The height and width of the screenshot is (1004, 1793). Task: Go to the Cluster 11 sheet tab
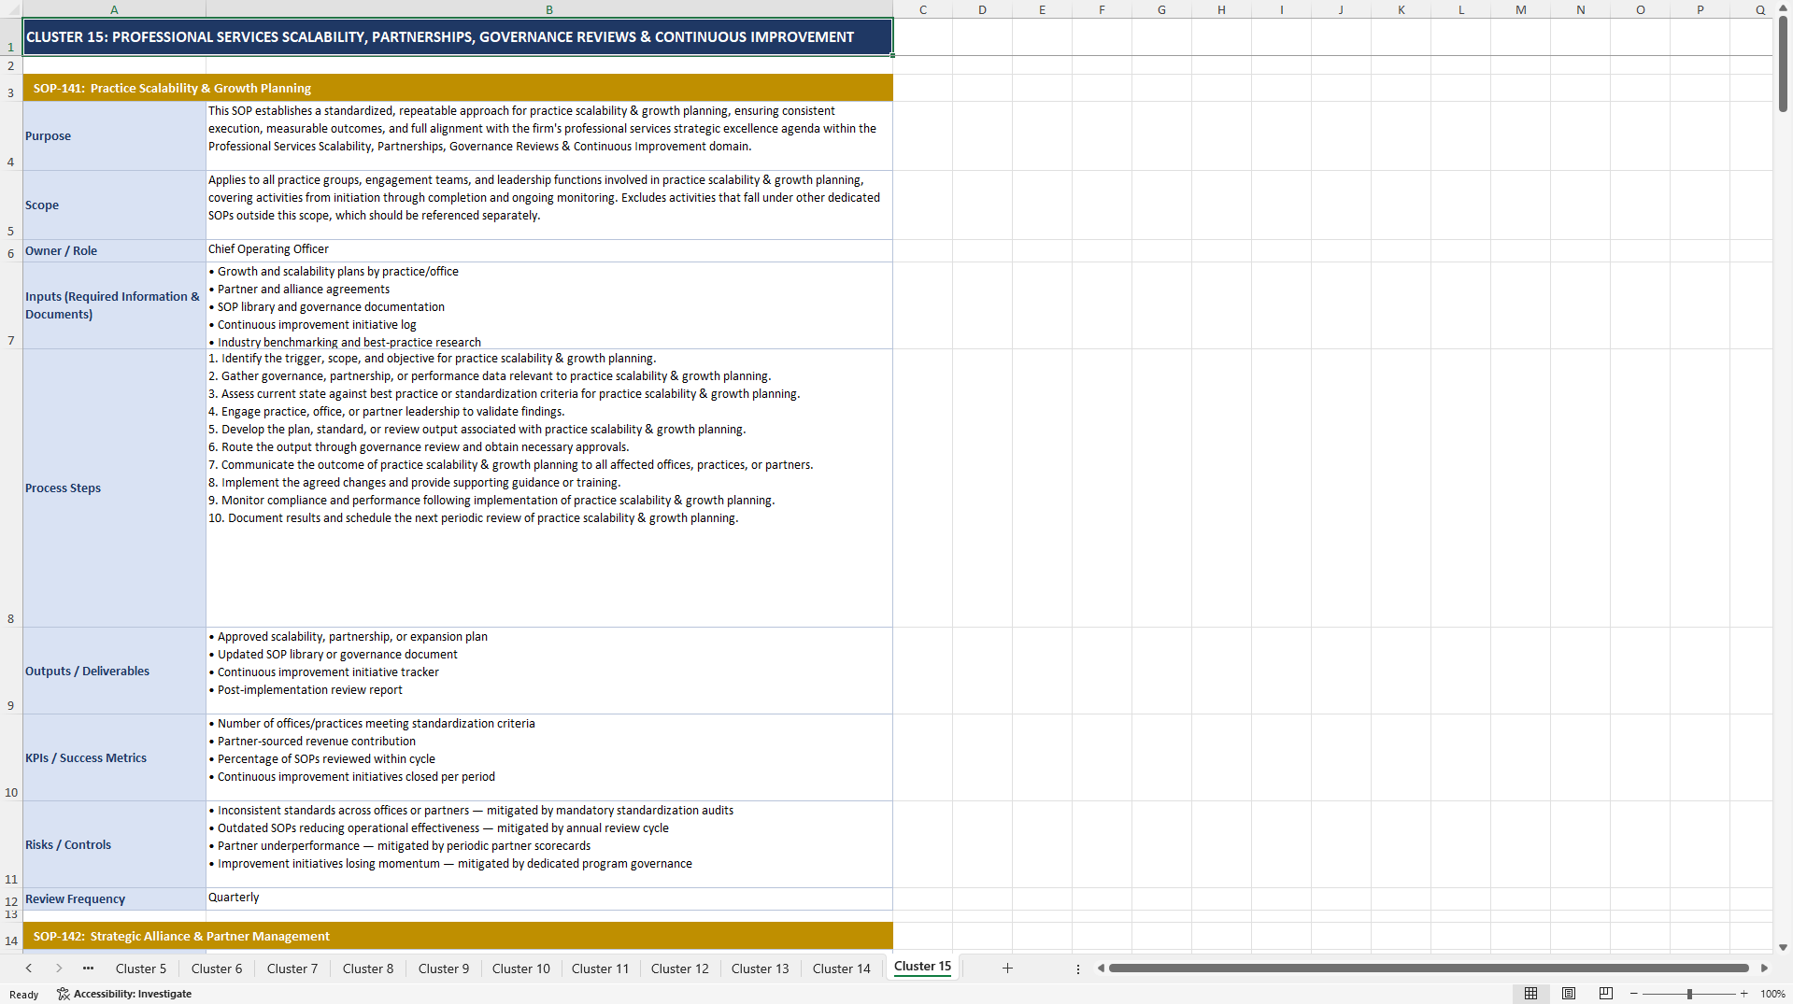(x=601, y=969)
